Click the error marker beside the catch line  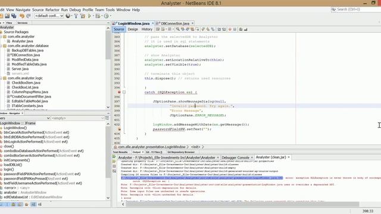[119, 92]
